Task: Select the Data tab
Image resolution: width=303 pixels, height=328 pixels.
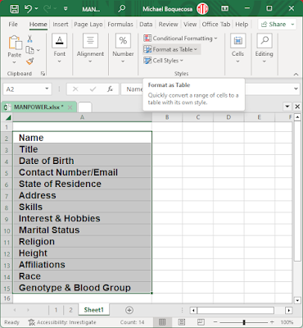Action: (x=146, y=25)
